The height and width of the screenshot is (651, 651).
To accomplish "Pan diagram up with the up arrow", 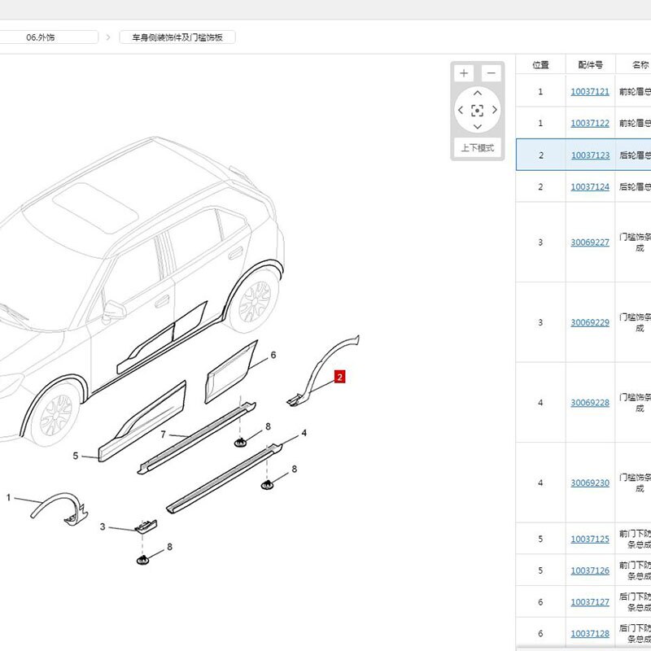I will (x=478, y=93).
